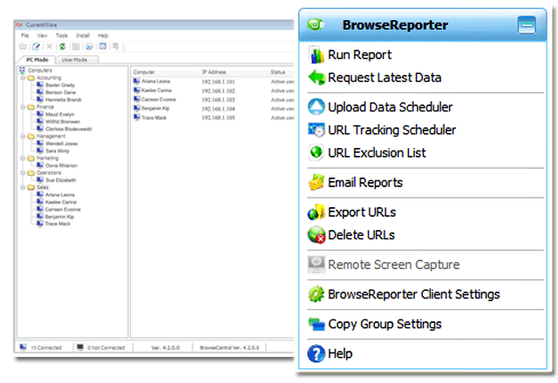The width and height of the screenshot is (558, 383).
Task: Click Request Latest Data green arrow icon
Action: point(316,77)
